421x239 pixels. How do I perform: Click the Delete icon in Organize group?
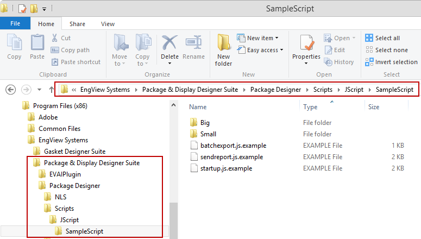tap(169, 43)
